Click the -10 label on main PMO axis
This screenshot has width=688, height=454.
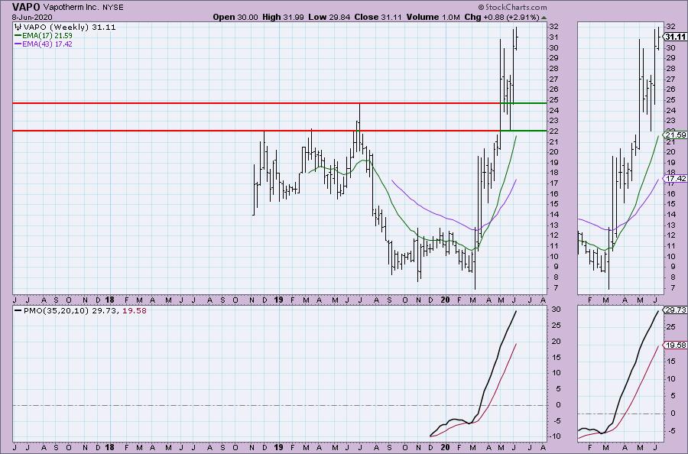pos(555,436)
